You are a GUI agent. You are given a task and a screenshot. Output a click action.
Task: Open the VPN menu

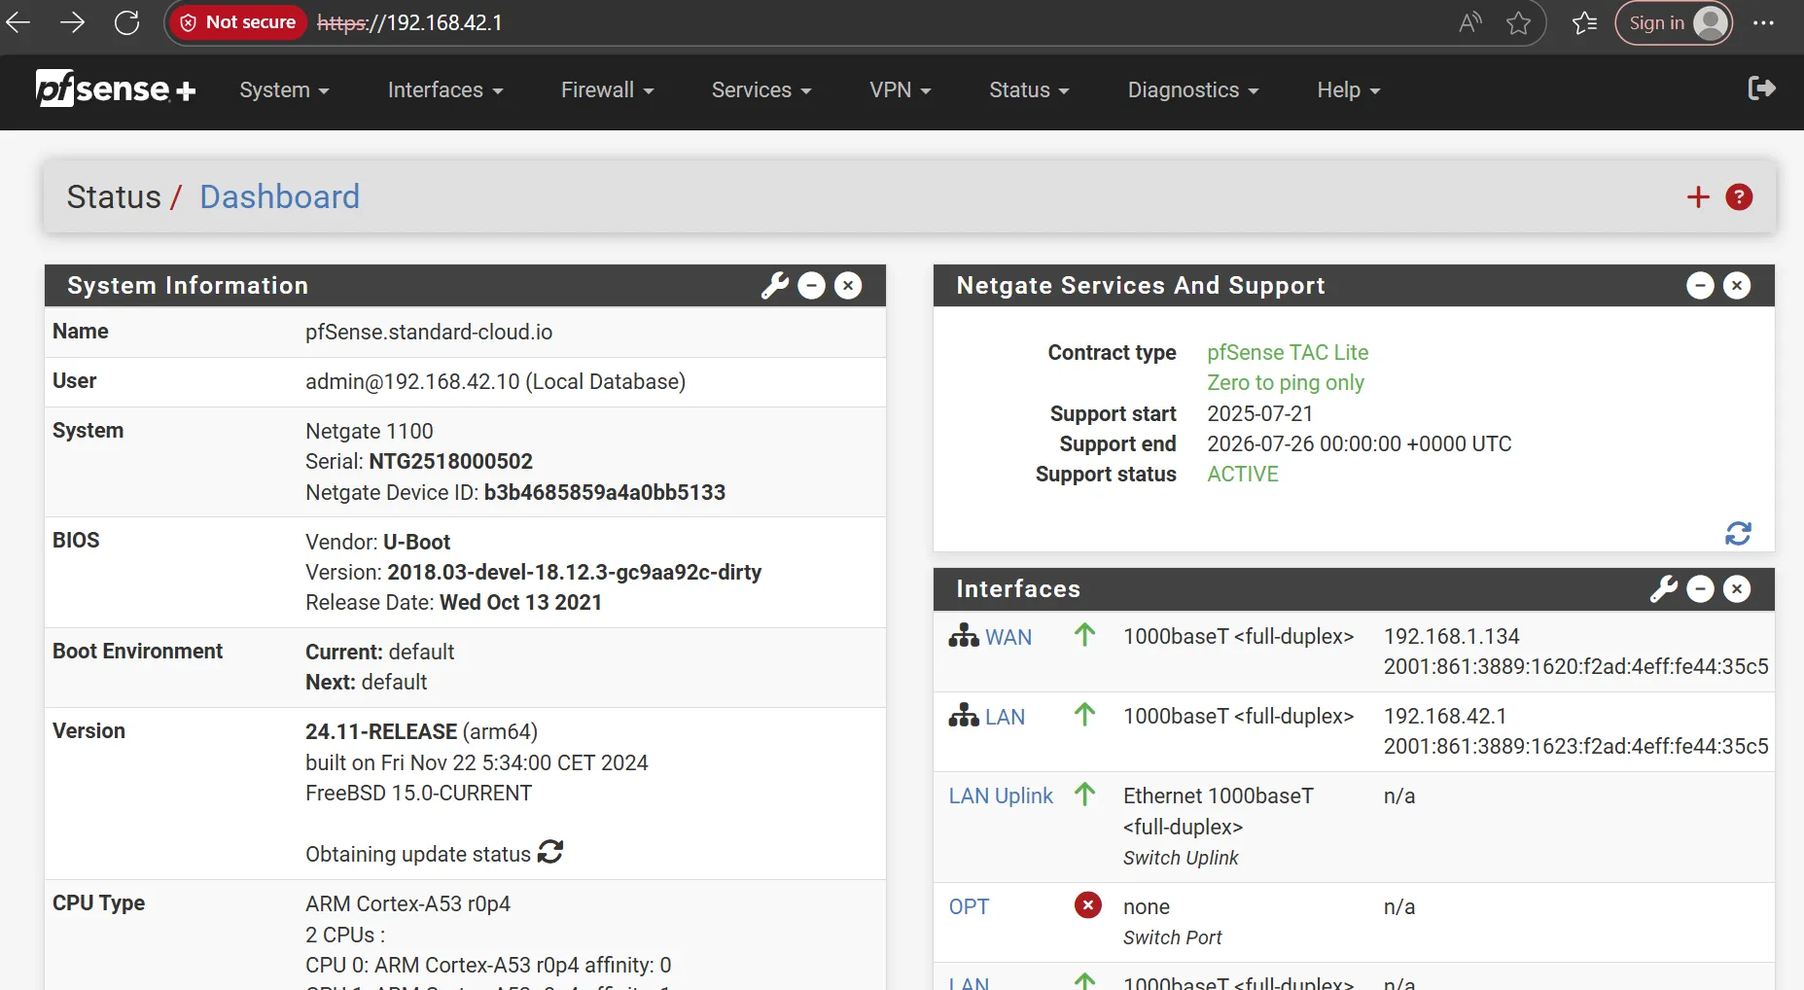(x=899, y=89)
